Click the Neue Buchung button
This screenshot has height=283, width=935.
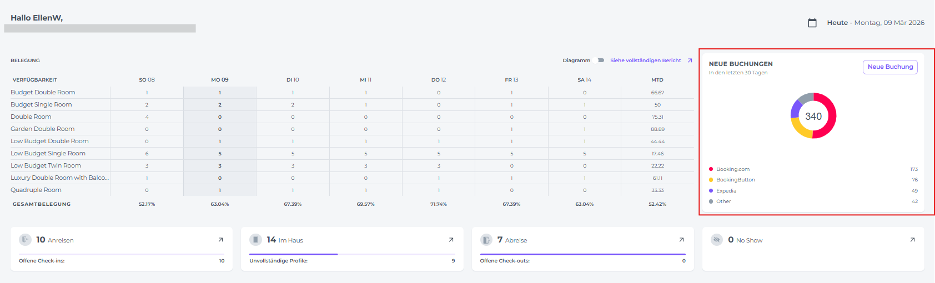coord(889,67)
